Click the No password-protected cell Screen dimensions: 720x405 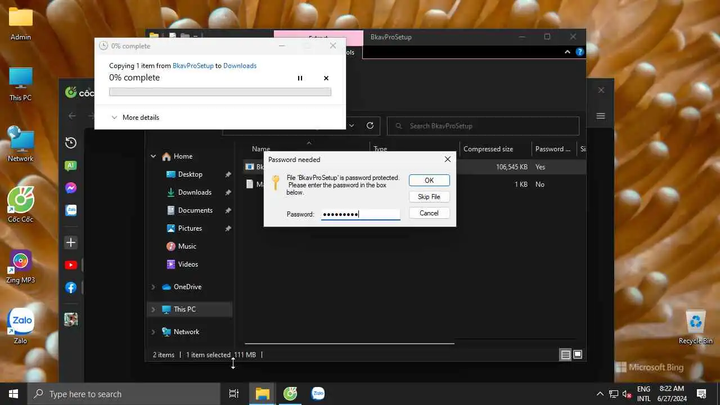[x=540, y=184]
